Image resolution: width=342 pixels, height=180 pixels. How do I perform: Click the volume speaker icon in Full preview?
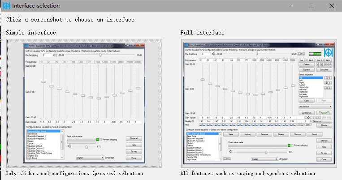pyautogui.click(x=232, y=152)
